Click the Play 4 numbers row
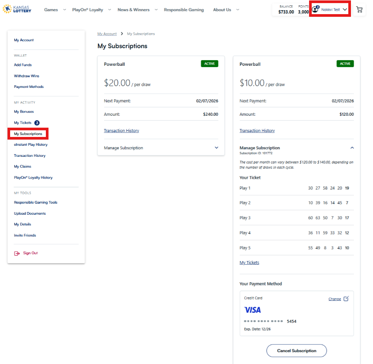 click(x=296, y=233)
